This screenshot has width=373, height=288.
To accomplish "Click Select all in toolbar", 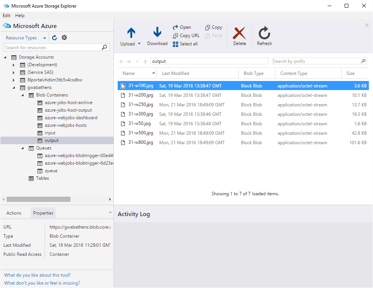I will (x=185, y=44).
